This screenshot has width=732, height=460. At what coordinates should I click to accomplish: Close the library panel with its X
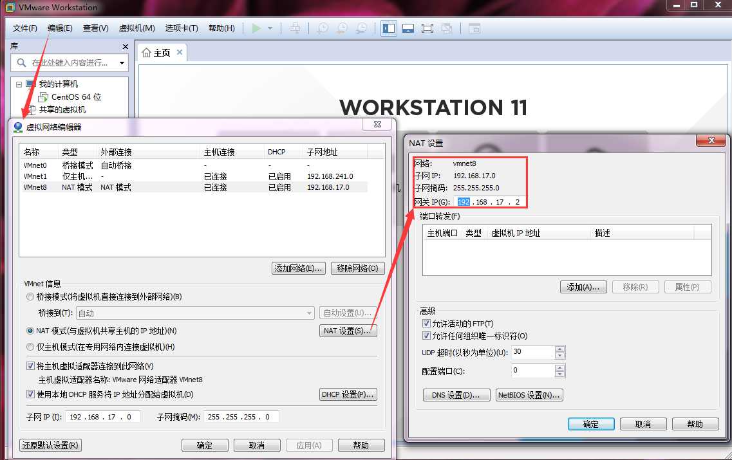125,47
